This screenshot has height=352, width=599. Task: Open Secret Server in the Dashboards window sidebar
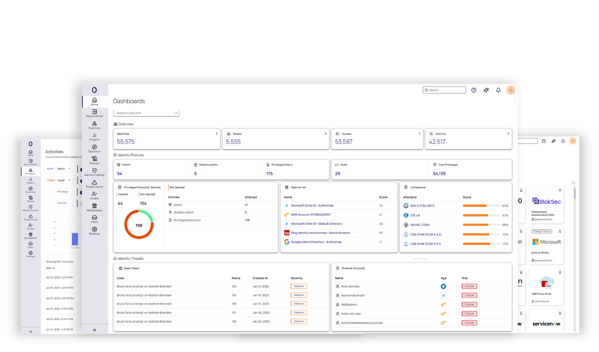pos(94,113)
